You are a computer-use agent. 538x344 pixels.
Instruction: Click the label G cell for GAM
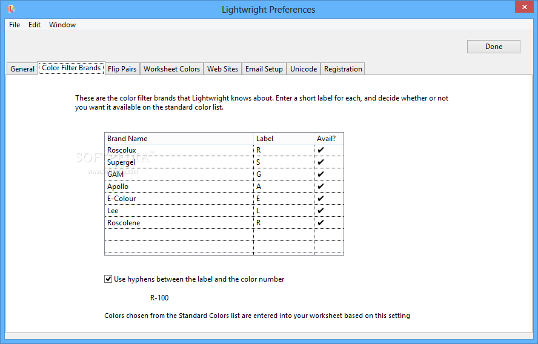284,174
